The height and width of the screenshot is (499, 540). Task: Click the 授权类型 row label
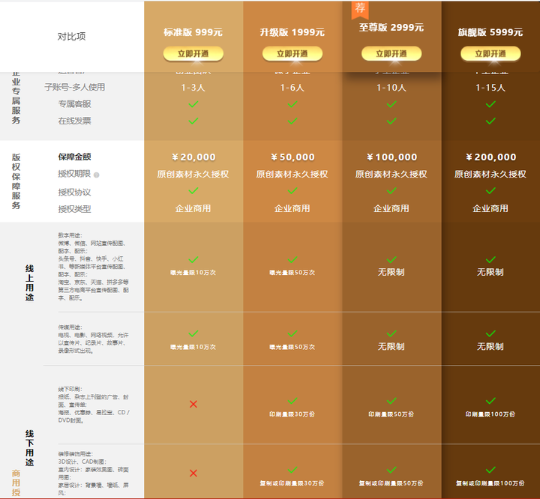point(75,209)
